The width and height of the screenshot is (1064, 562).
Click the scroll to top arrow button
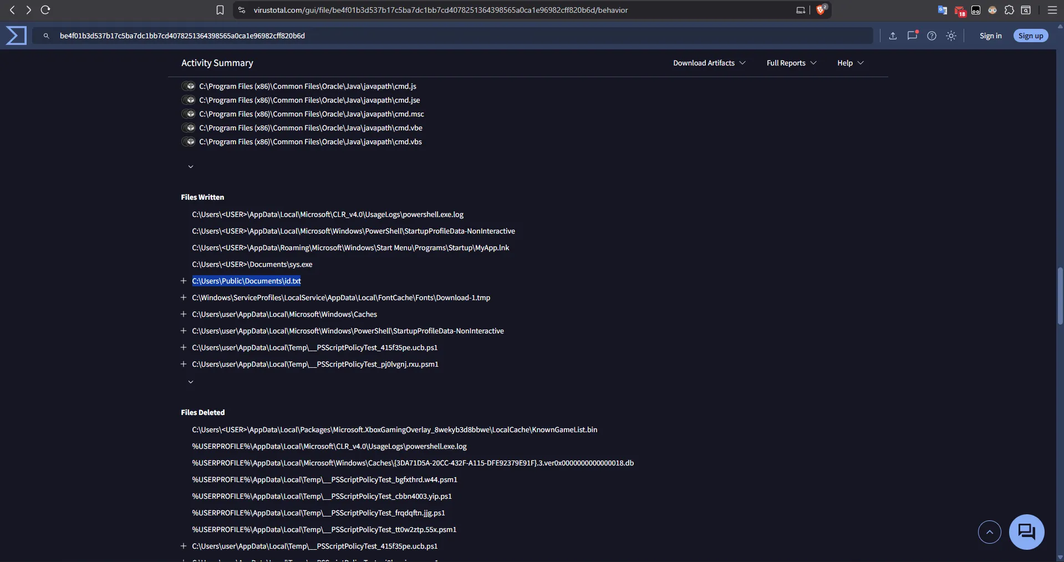(989, 532)
